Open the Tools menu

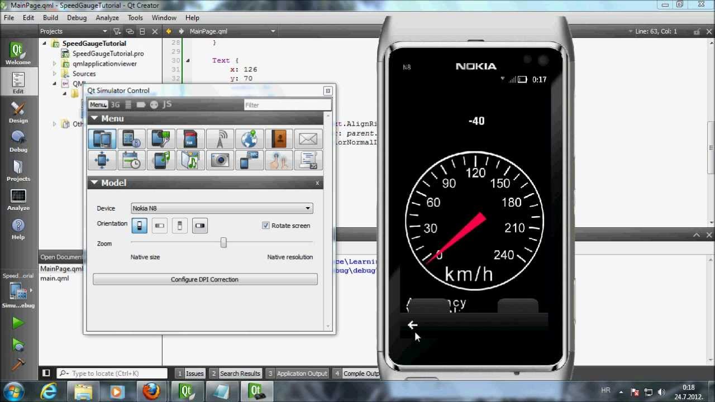click(135, 18)
